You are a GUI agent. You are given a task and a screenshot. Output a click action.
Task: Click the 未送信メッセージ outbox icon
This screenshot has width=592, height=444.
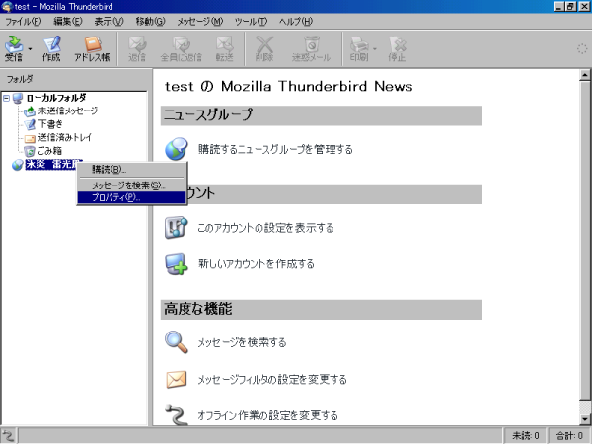(30, 111)
